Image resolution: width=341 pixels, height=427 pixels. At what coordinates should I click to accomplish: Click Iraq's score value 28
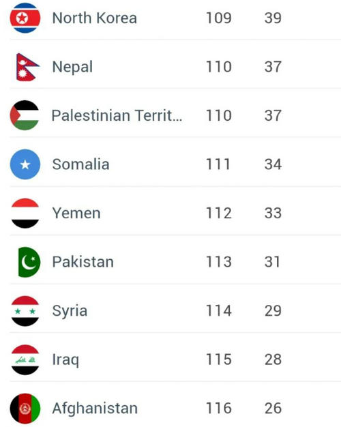tap(273, 359)
